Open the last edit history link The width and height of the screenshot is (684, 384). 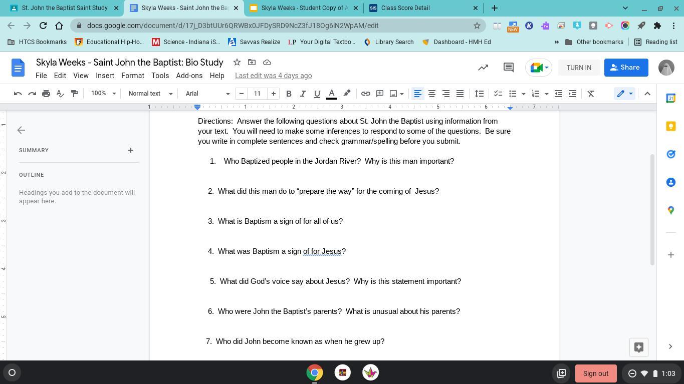pyautogui.click(x=274, y=76)
